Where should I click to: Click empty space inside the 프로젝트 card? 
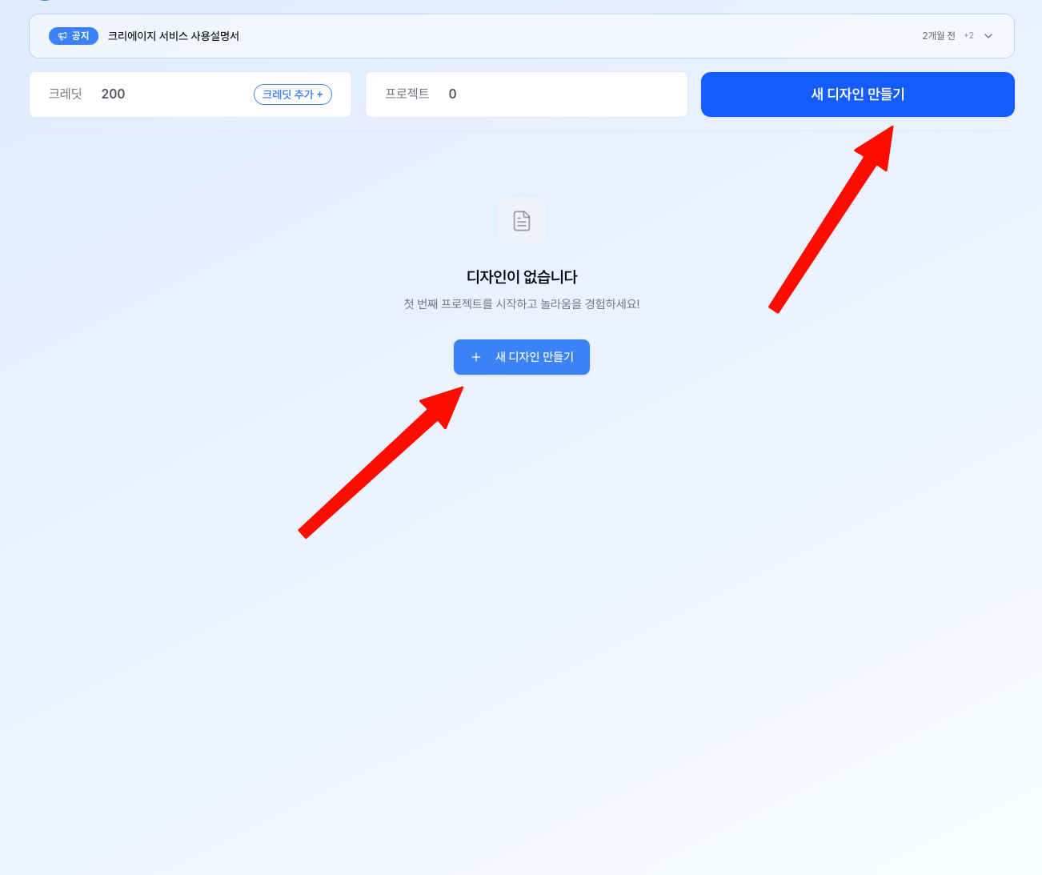click(576, 94)
